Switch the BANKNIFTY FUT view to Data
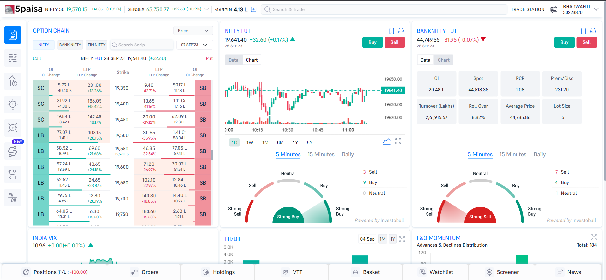This screenshot has height=280, width=606. [x=425, y=60]
